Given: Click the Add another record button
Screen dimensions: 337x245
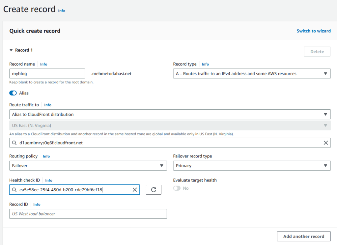Looking at the screenshot, I should [x=304, y=236].
